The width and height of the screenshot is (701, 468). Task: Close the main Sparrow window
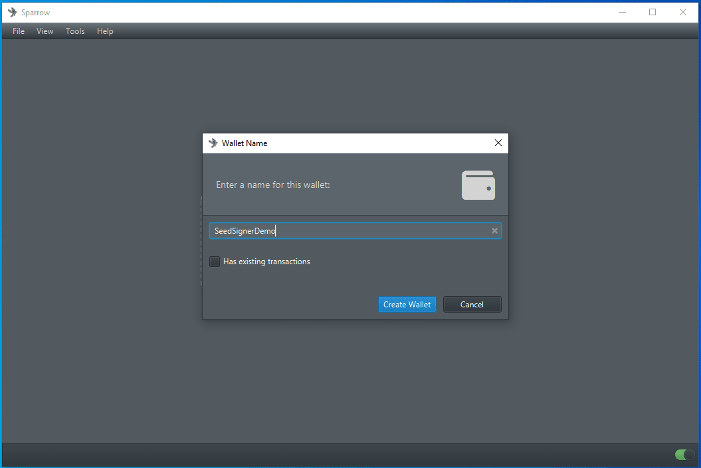tap(683, 12)
